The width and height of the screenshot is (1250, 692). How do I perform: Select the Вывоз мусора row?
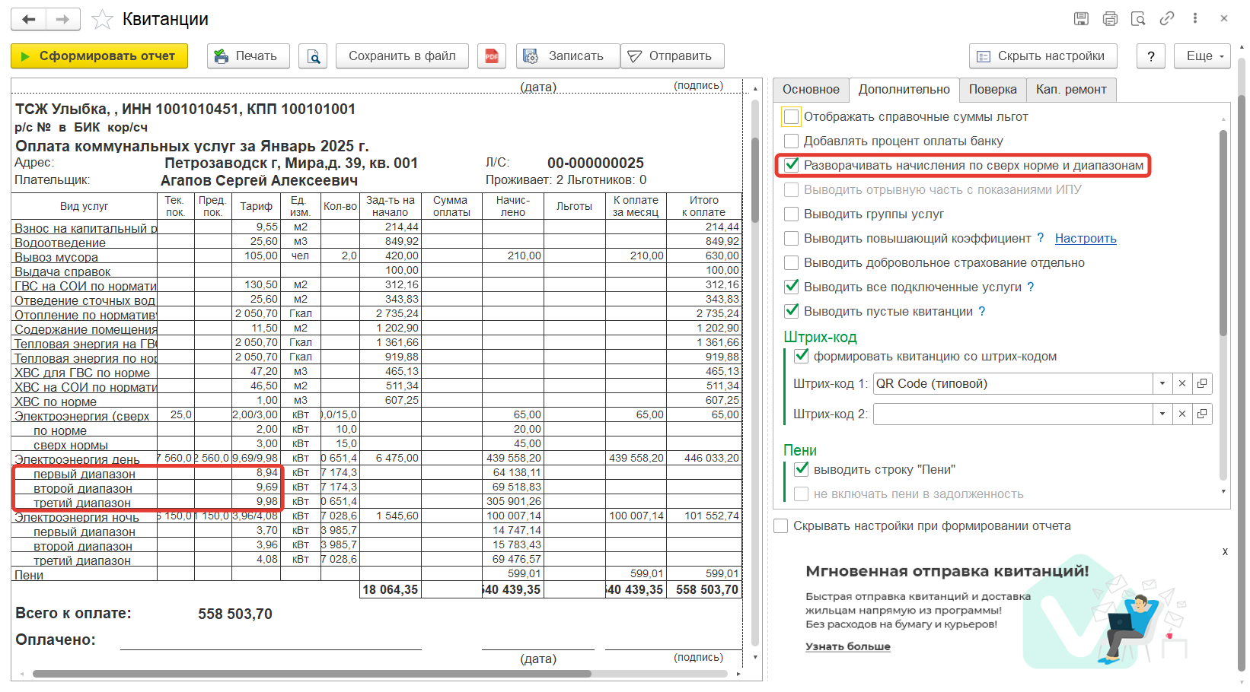point(377,256)
